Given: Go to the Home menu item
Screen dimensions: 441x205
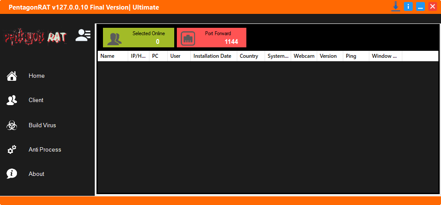Looking at the screenshot, I should coord(36,76).
